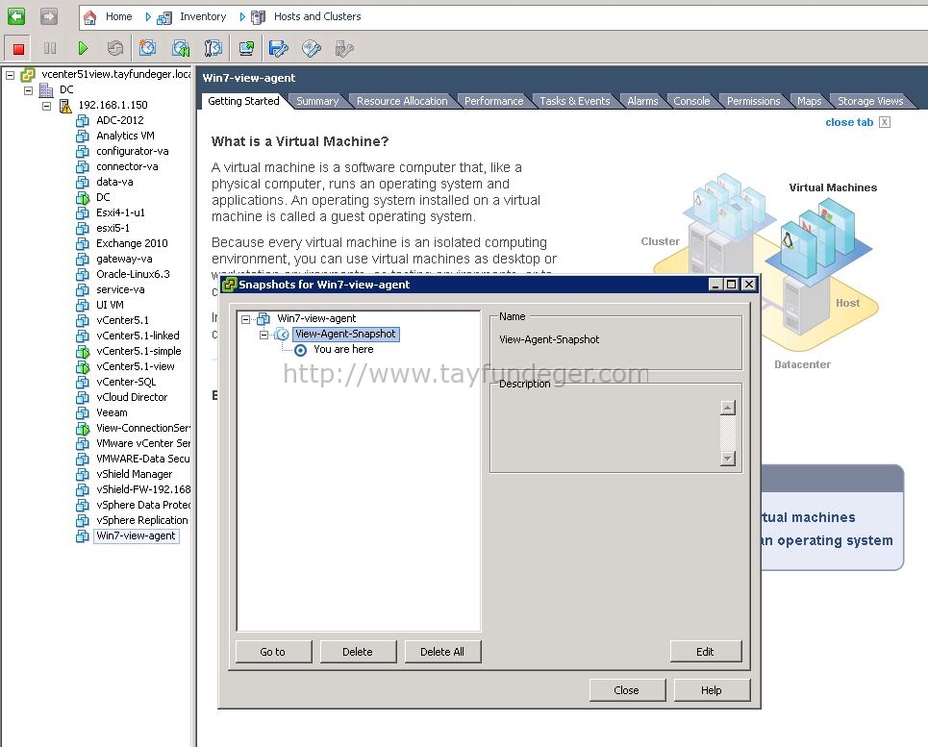Select Oracle-Linux6.3 virtual machine
Viewport: 928px width, 747px height.
pyautogui.click(x=133, y=274)
